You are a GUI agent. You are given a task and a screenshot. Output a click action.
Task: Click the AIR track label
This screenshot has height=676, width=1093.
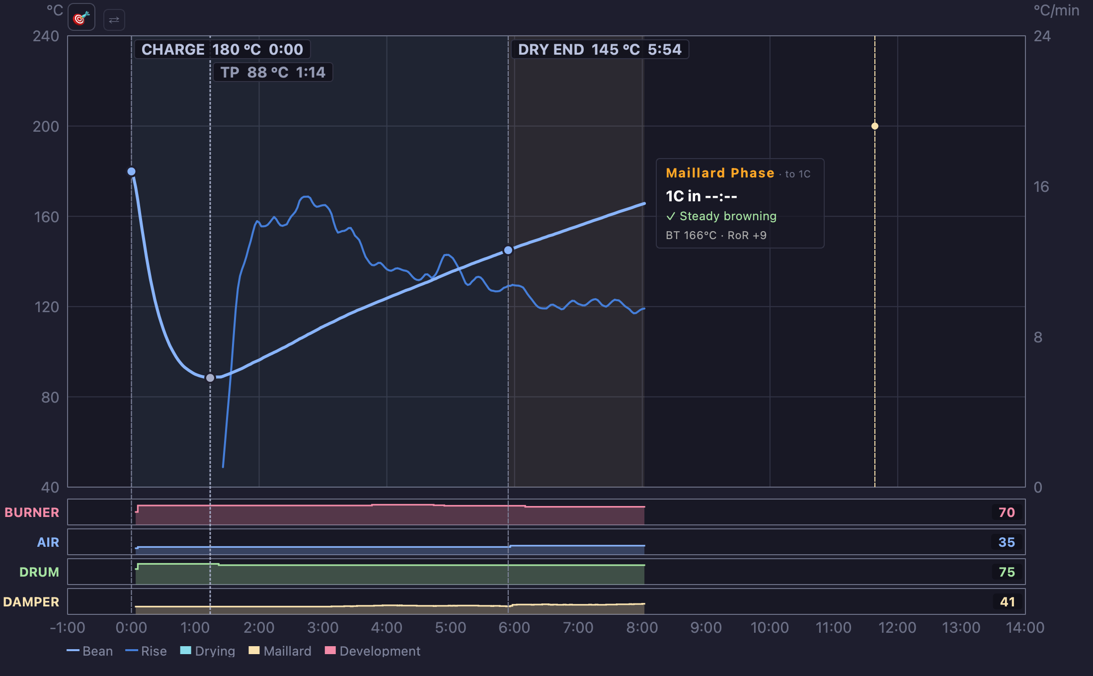[48, 542]
